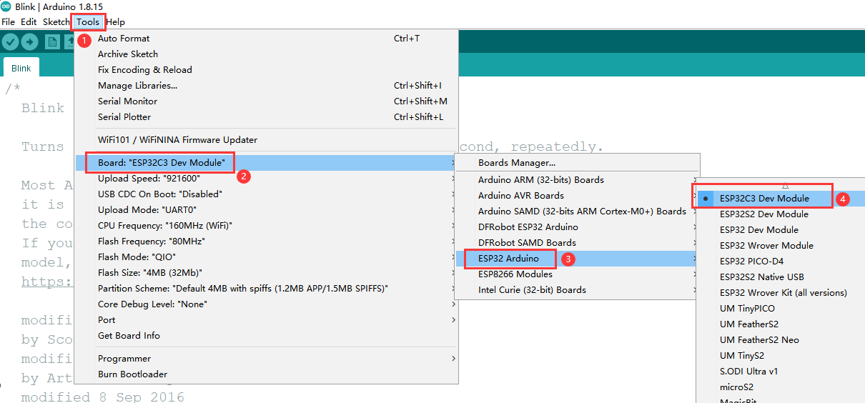Expand Flash Frequency: "80MHz" submenu
865x403 pixels.
pos(265,242)
